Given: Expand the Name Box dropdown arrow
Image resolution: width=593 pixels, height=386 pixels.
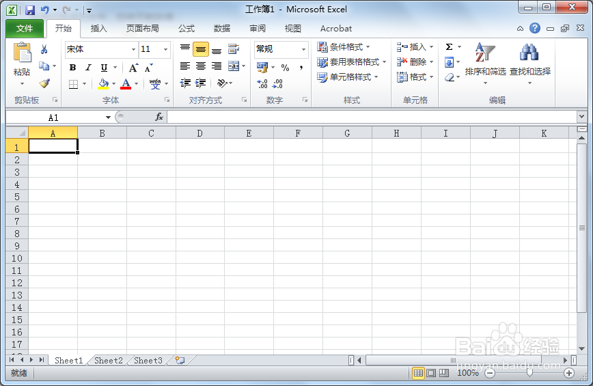Looking at the screenshot, I should (x=108, y=118).
